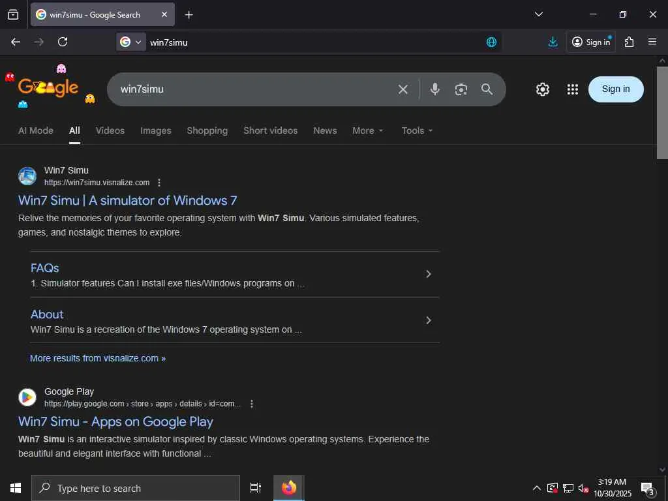Open the Windows Start menu

pos(16,488)
